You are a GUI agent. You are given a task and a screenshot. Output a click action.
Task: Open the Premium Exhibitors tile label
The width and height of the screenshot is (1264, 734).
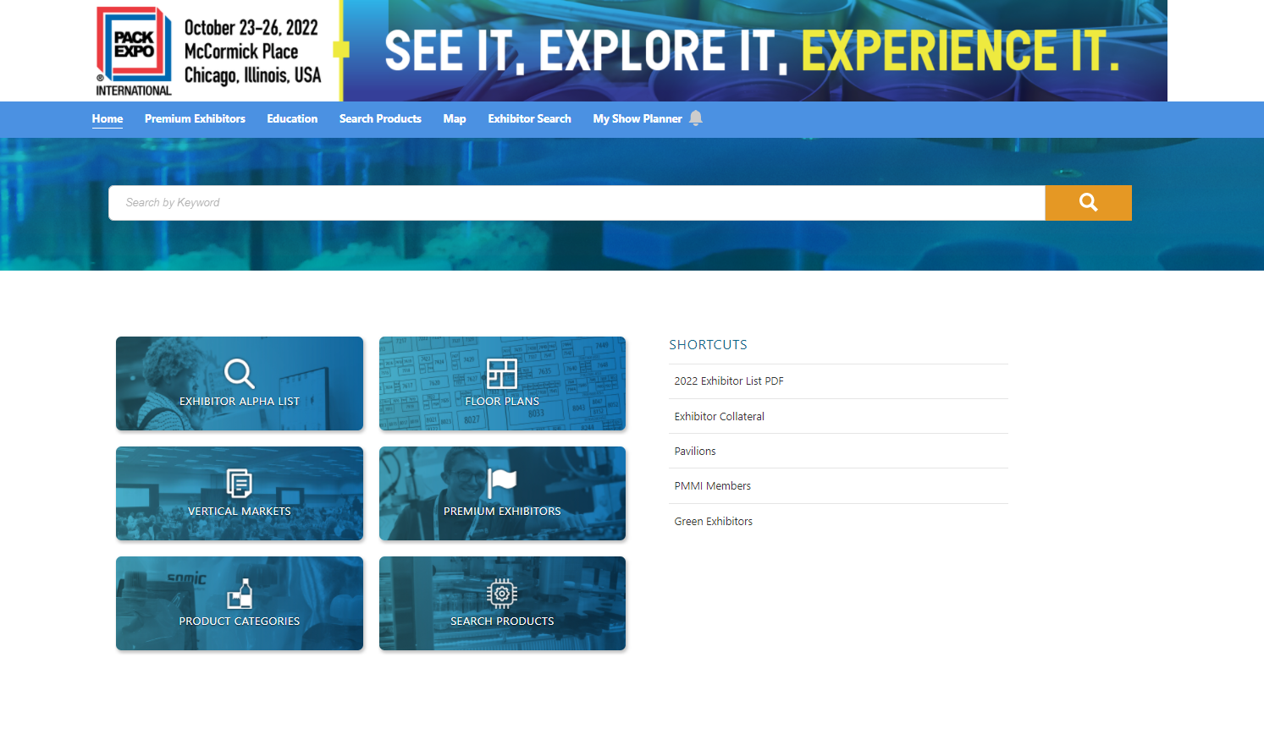tap(502, 512)
